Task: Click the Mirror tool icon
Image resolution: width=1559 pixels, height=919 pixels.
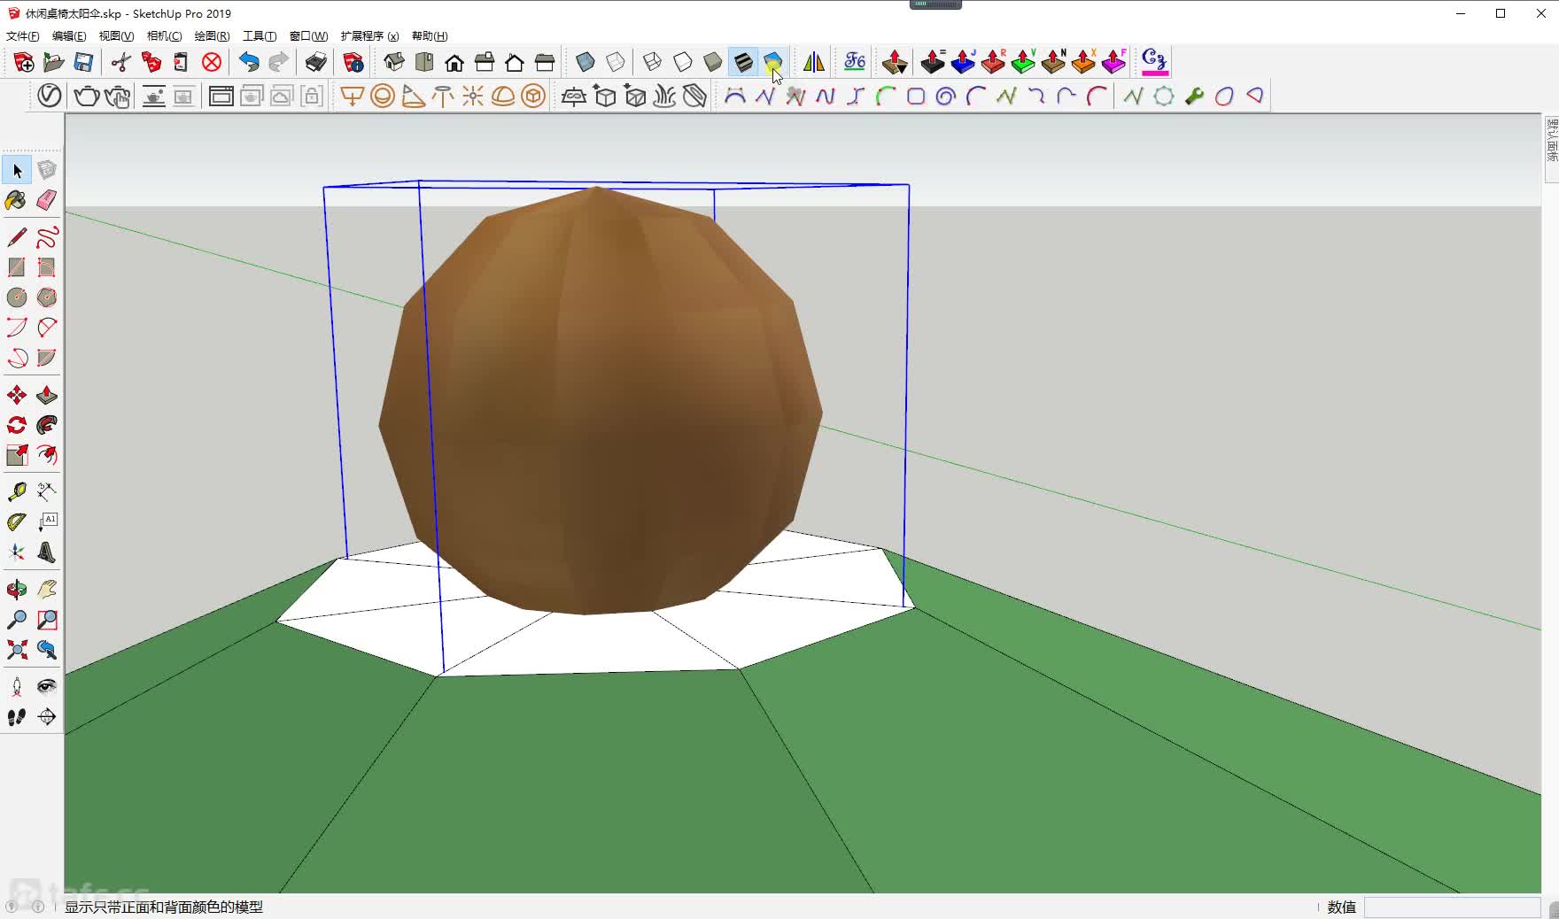Action: (x=814, y=62)
